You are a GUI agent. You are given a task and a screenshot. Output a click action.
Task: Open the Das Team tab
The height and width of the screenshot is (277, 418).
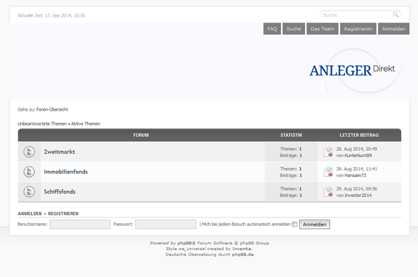click(322, 29)
